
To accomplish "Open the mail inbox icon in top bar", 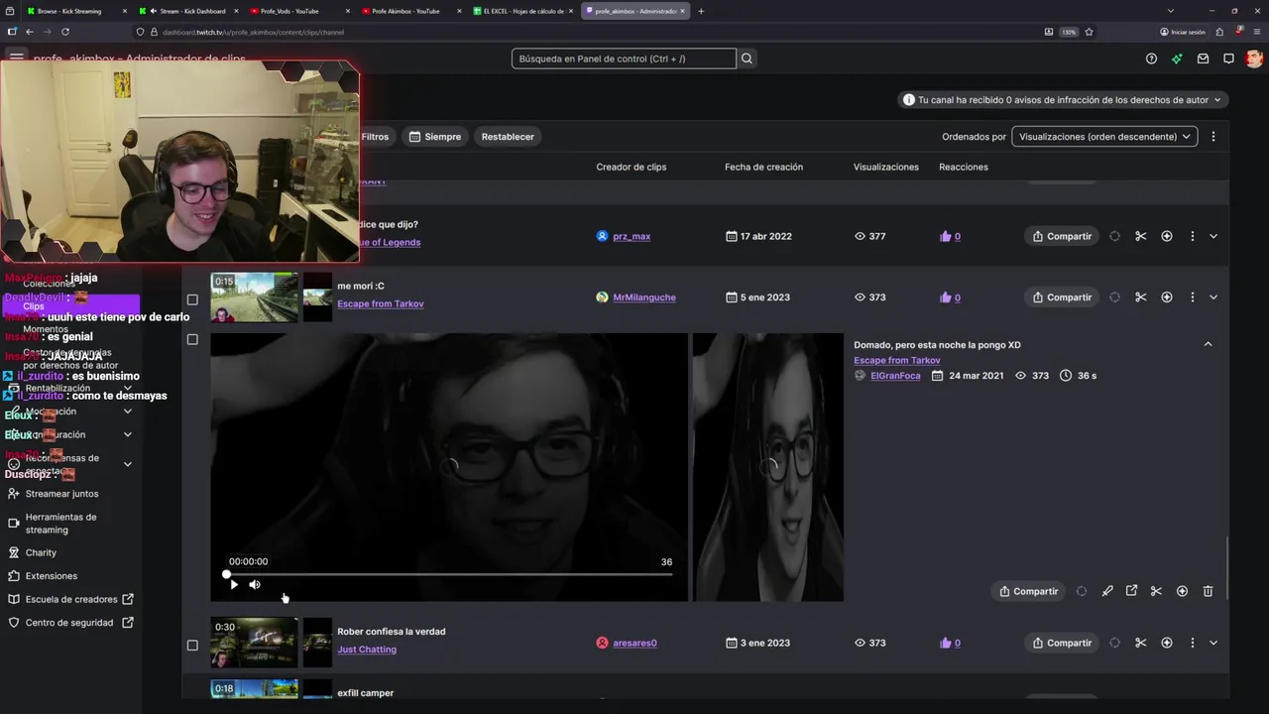I will tap(1203, 59).
